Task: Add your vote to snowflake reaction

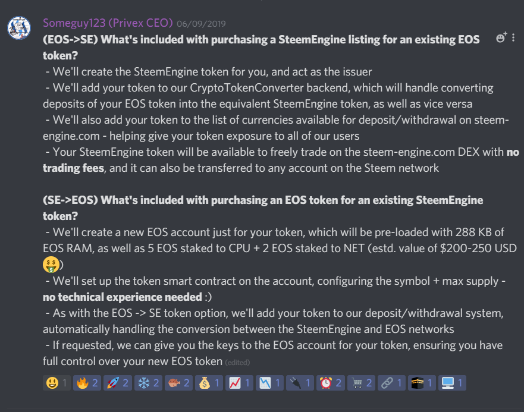Action: point(148,383)
